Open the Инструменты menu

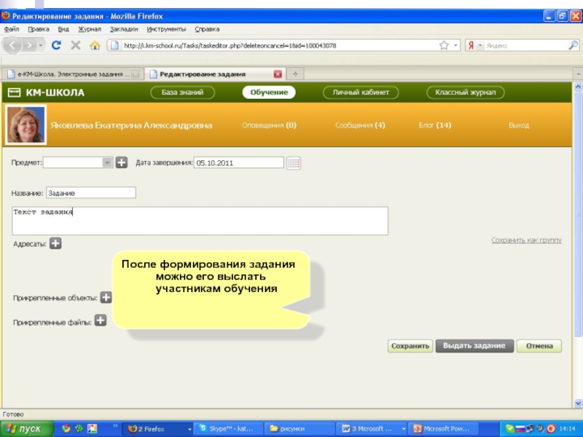pos(165,29)
